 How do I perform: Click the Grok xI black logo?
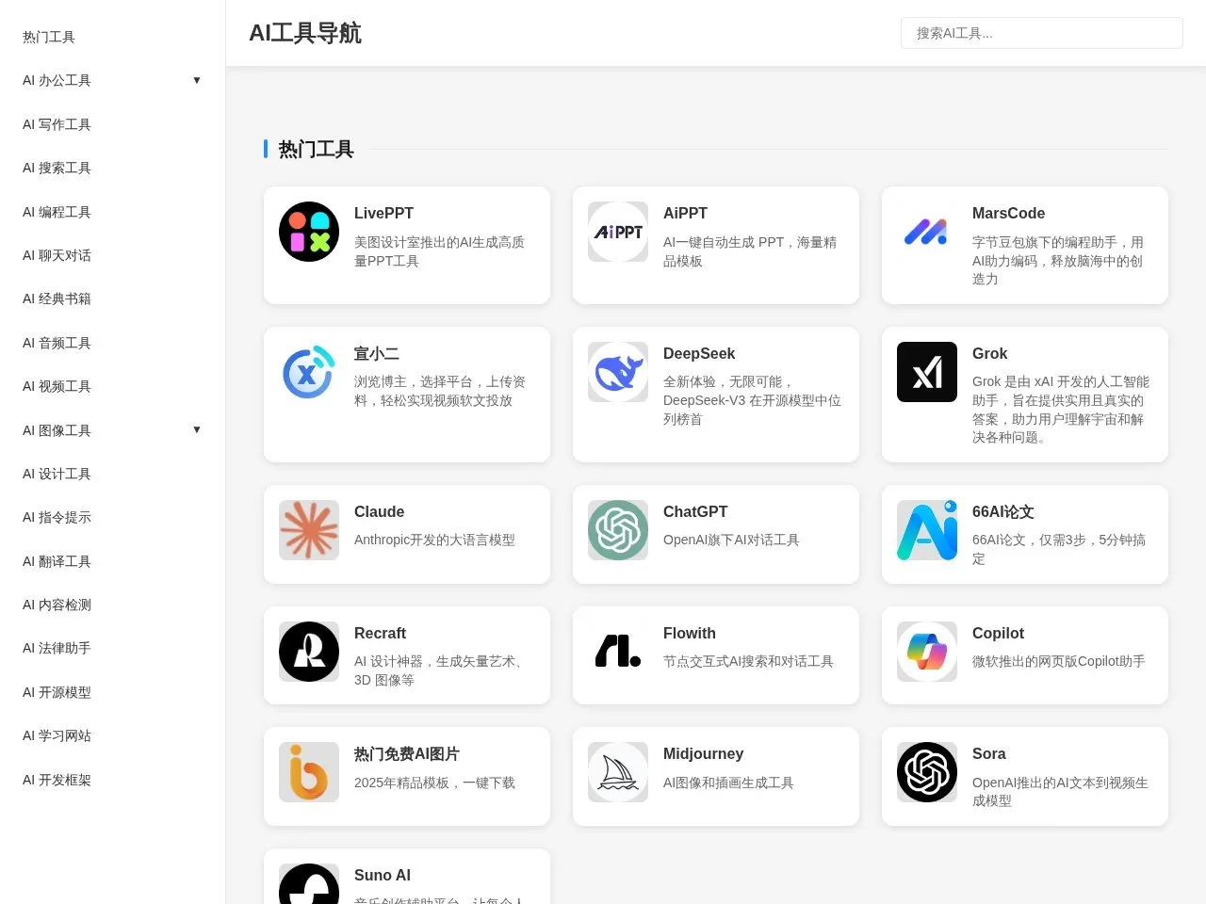[x=927, y=372]
